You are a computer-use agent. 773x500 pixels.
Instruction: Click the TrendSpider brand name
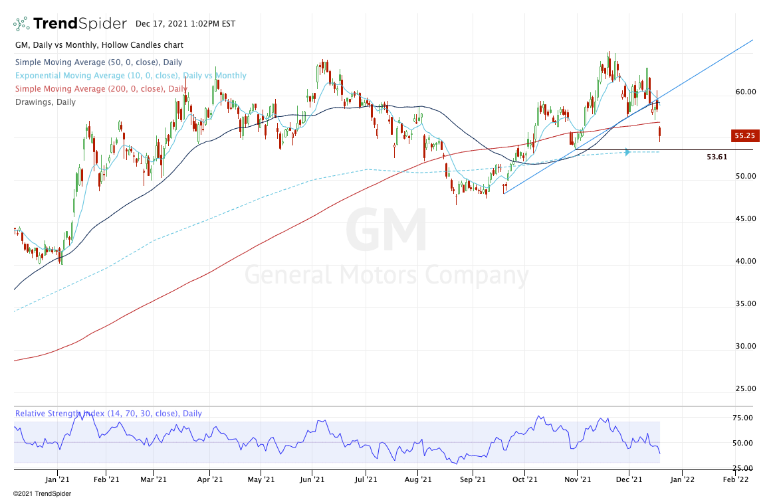coord(80,23)
